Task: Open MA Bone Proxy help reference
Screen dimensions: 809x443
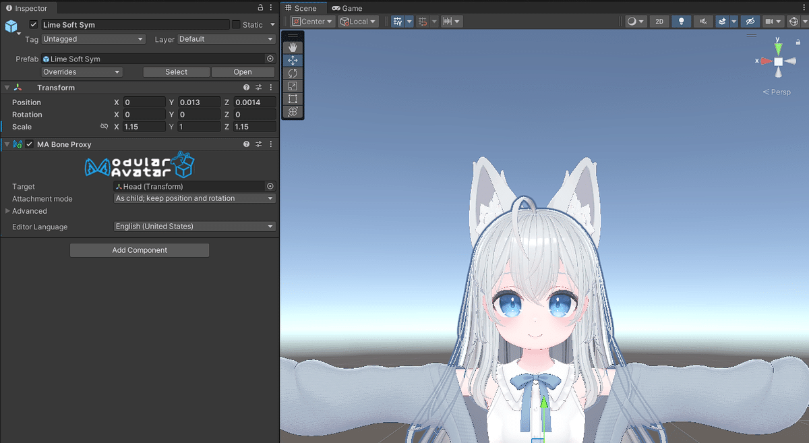Action: click(247, 144)
